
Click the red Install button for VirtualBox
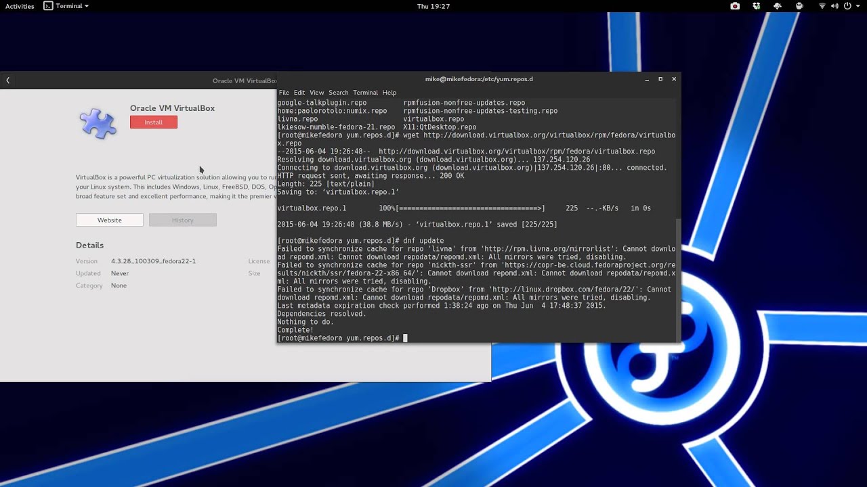[154, 122]
